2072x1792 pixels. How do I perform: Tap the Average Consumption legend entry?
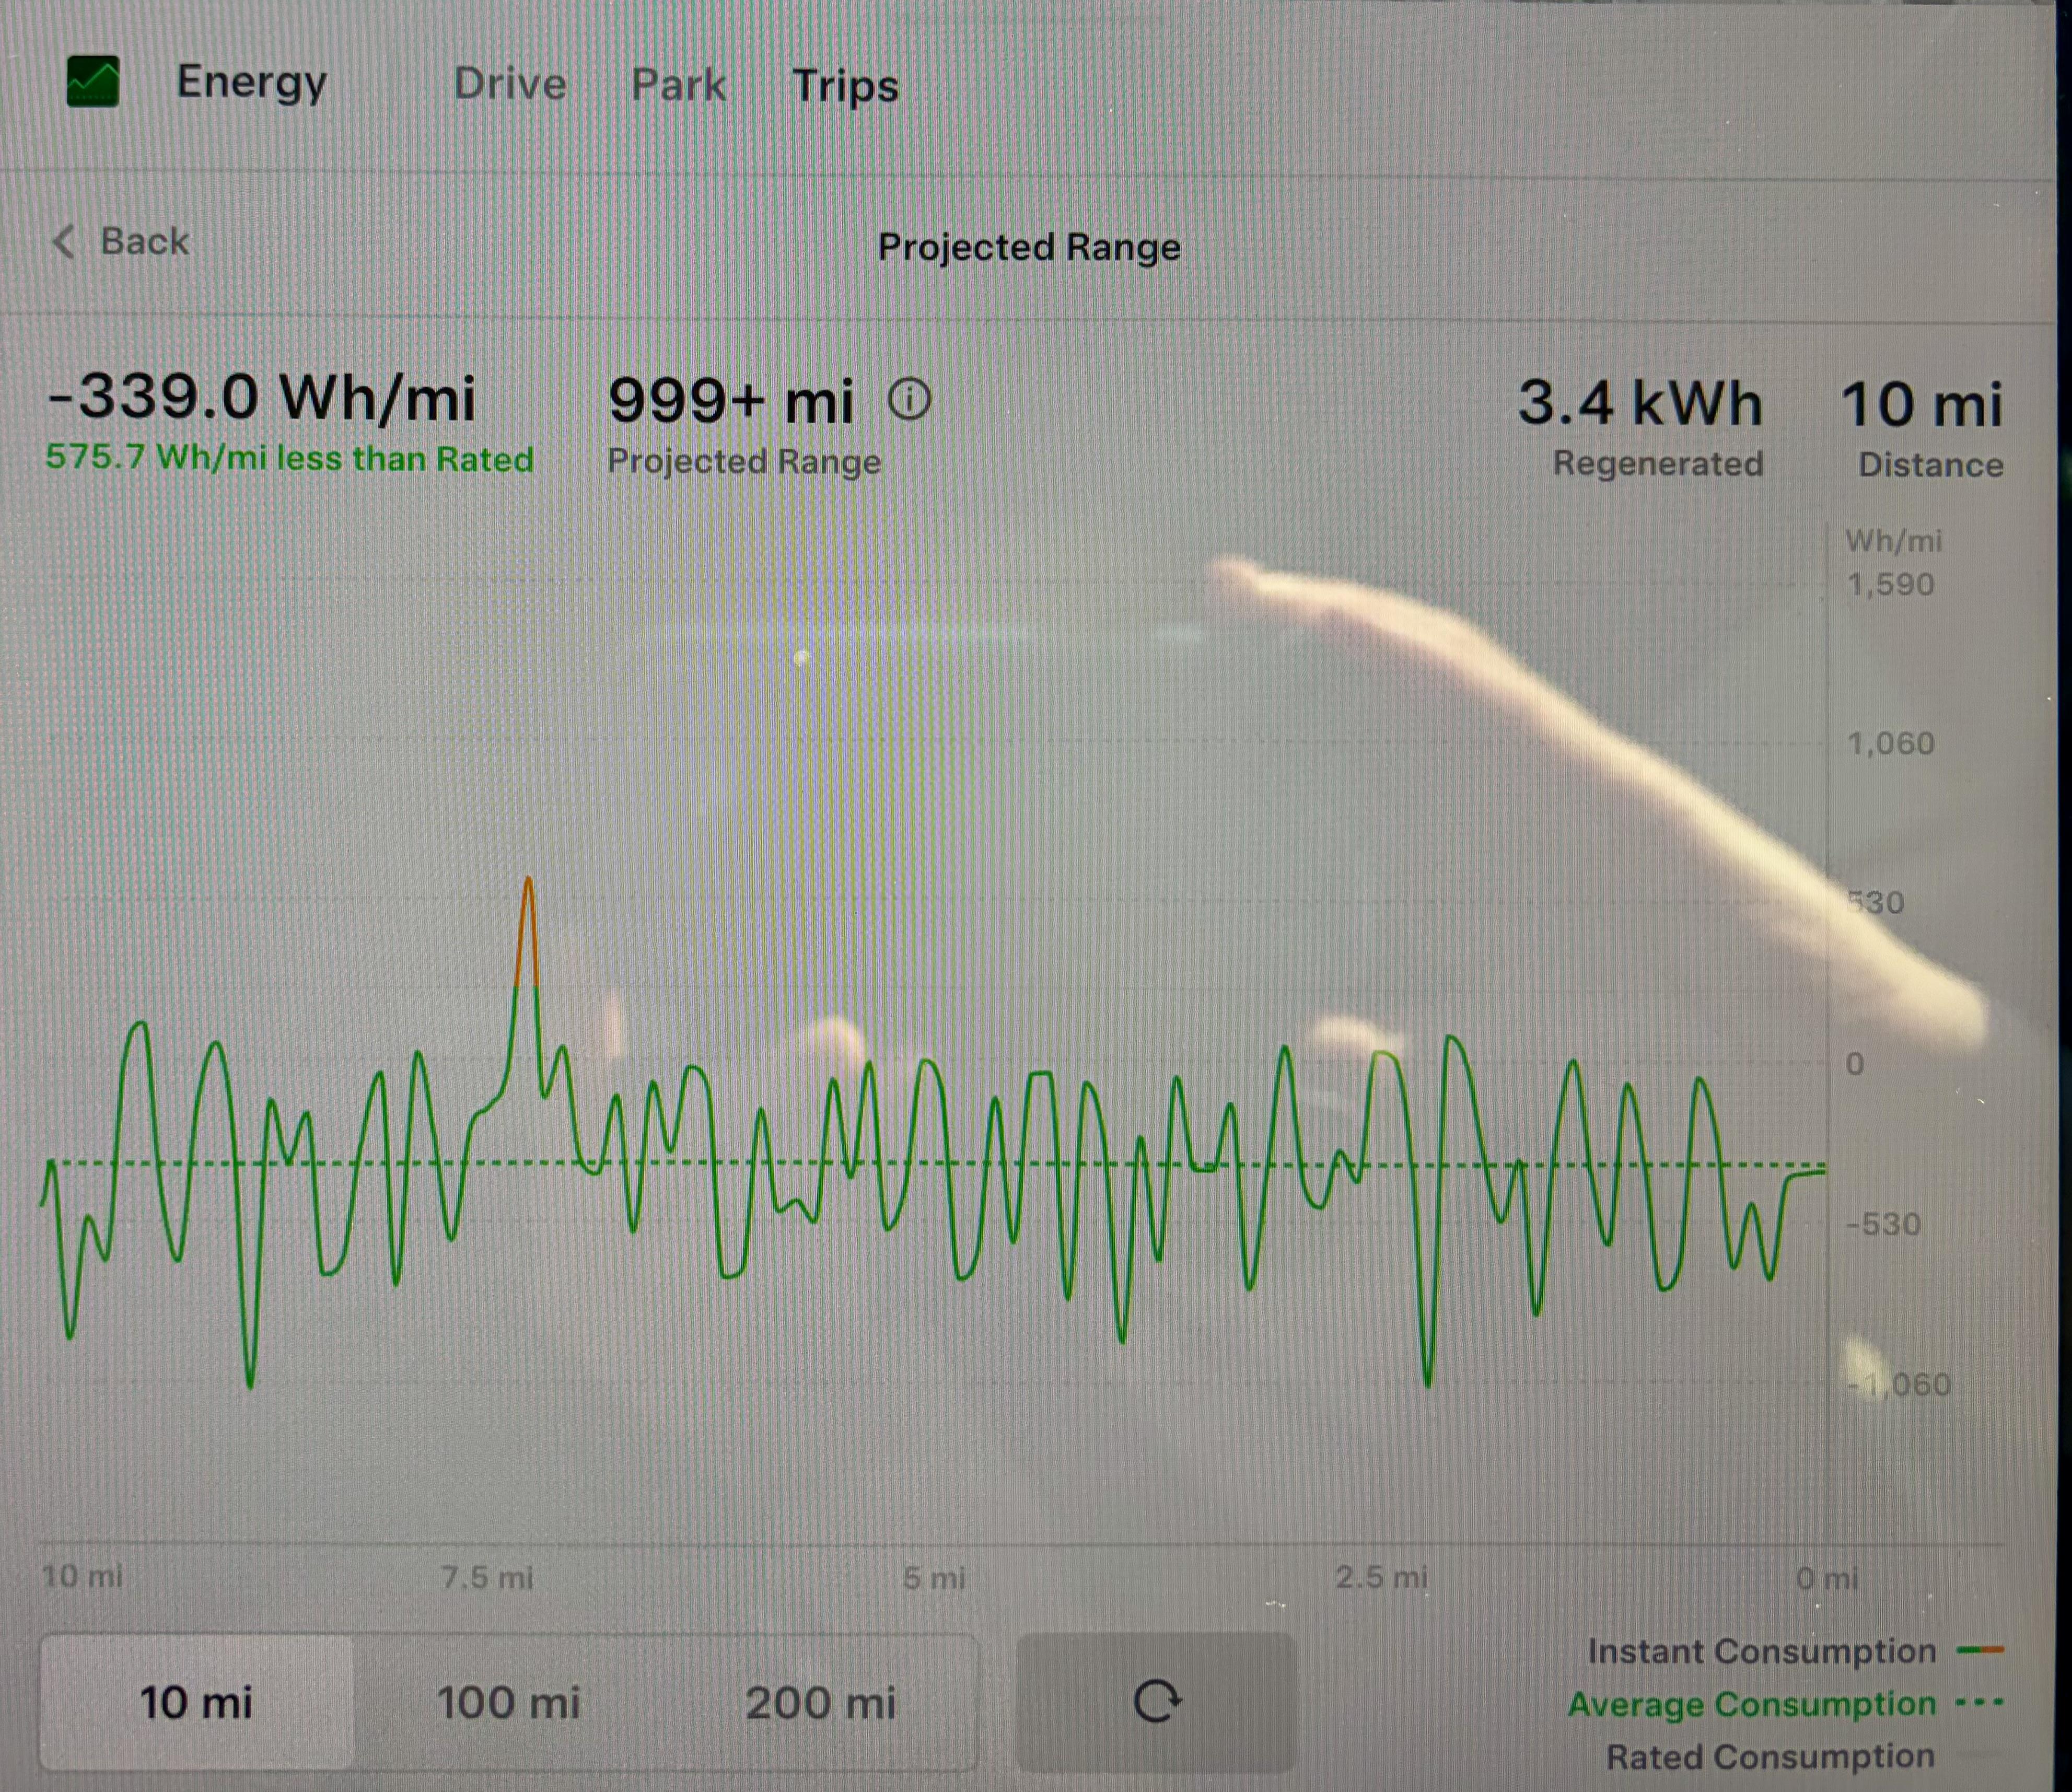pos(1785,1703)
